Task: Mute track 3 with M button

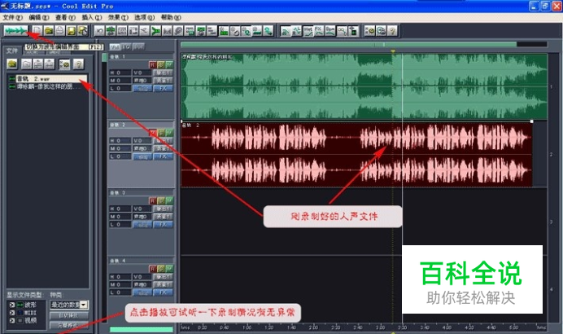Action: click(x=169, y=200)
